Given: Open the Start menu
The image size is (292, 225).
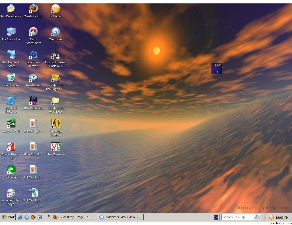Looking at the screenshot, I should pyautogui.click(x=8, y=217).
